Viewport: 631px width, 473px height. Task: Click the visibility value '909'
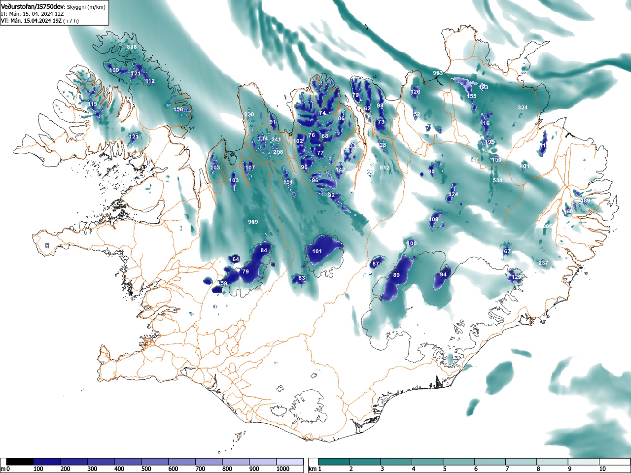253,222
